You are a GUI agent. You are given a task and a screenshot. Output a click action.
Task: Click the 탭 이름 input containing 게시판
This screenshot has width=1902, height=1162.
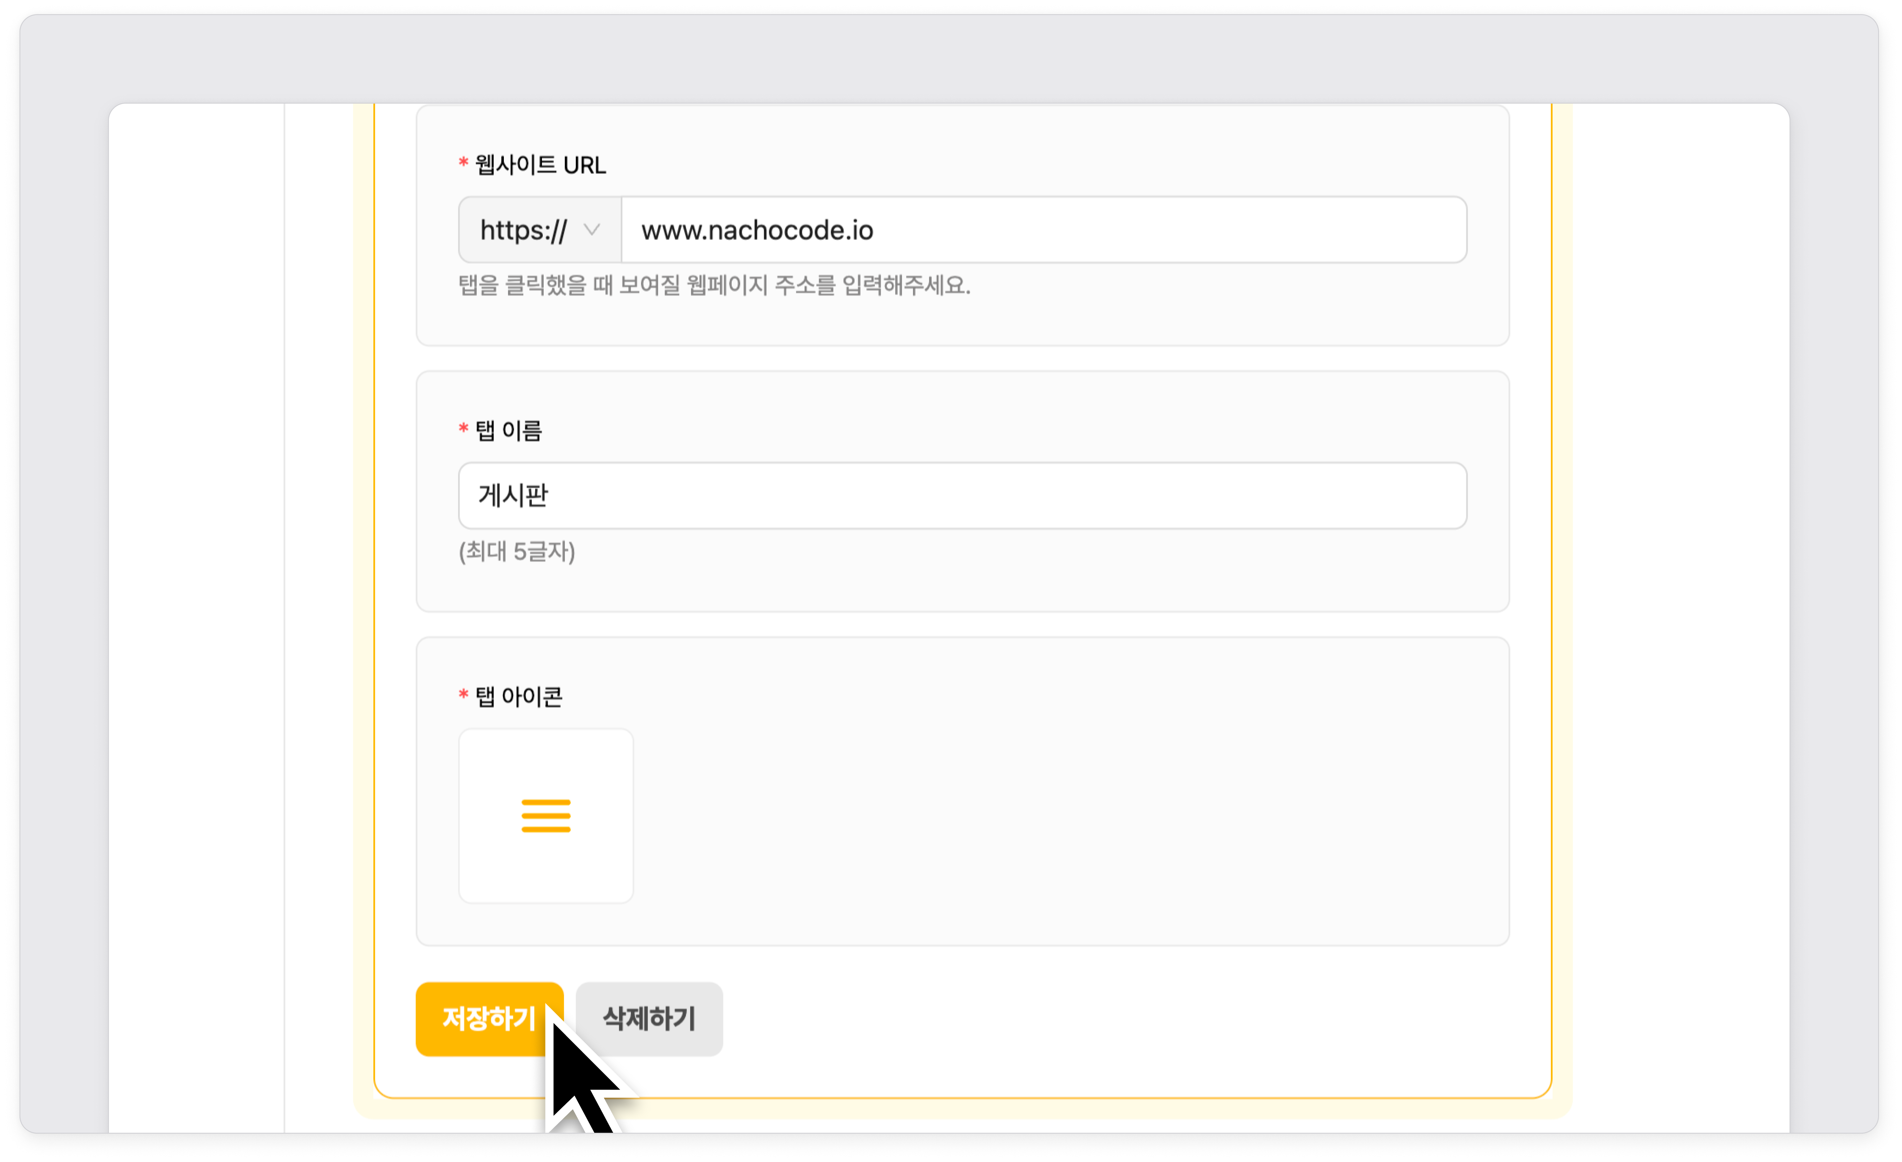(962, 496)
